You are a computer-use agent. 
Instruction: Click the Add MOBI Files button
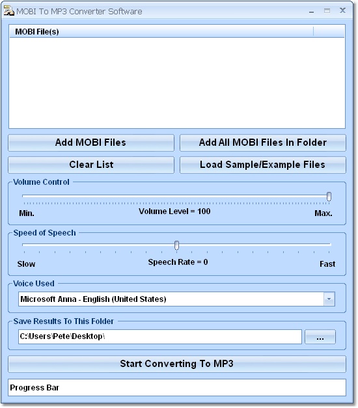pyautogui.click(x=91, y=143)
